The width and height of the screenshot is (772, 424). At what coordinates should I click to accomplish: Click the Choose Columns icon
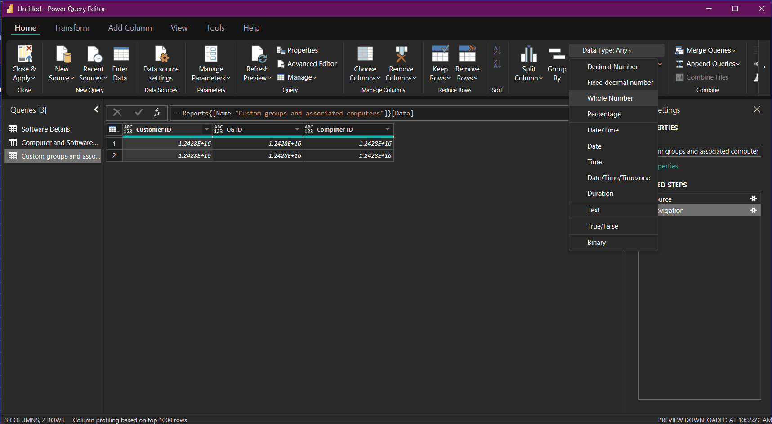coord(365,53)
